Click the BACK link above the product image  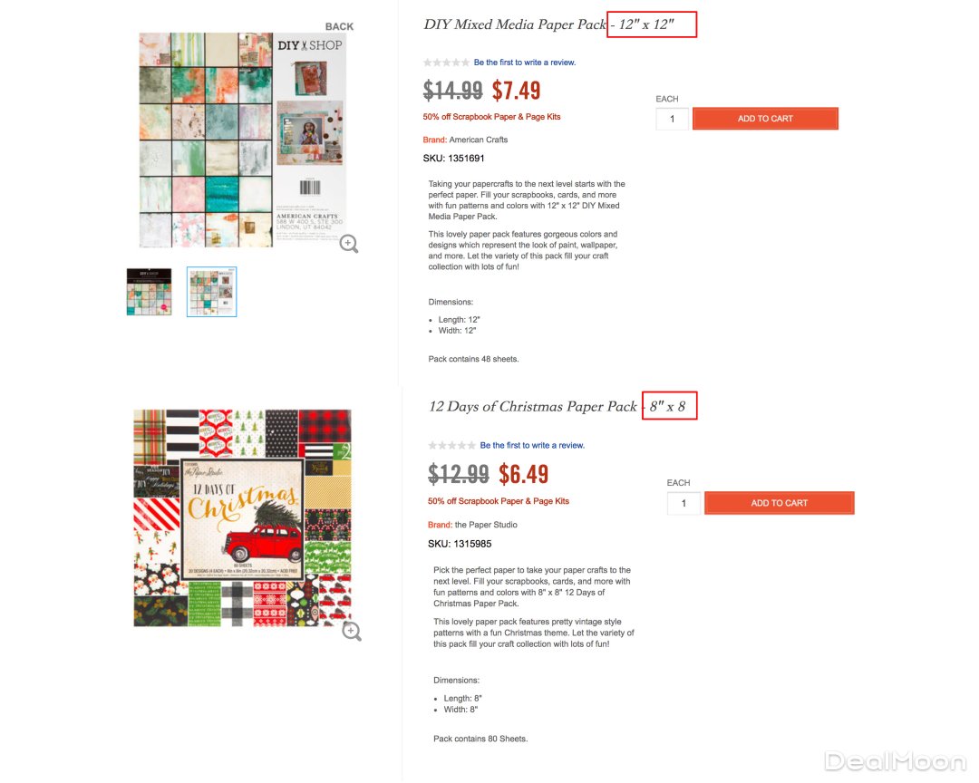click(x=339, y=26)
